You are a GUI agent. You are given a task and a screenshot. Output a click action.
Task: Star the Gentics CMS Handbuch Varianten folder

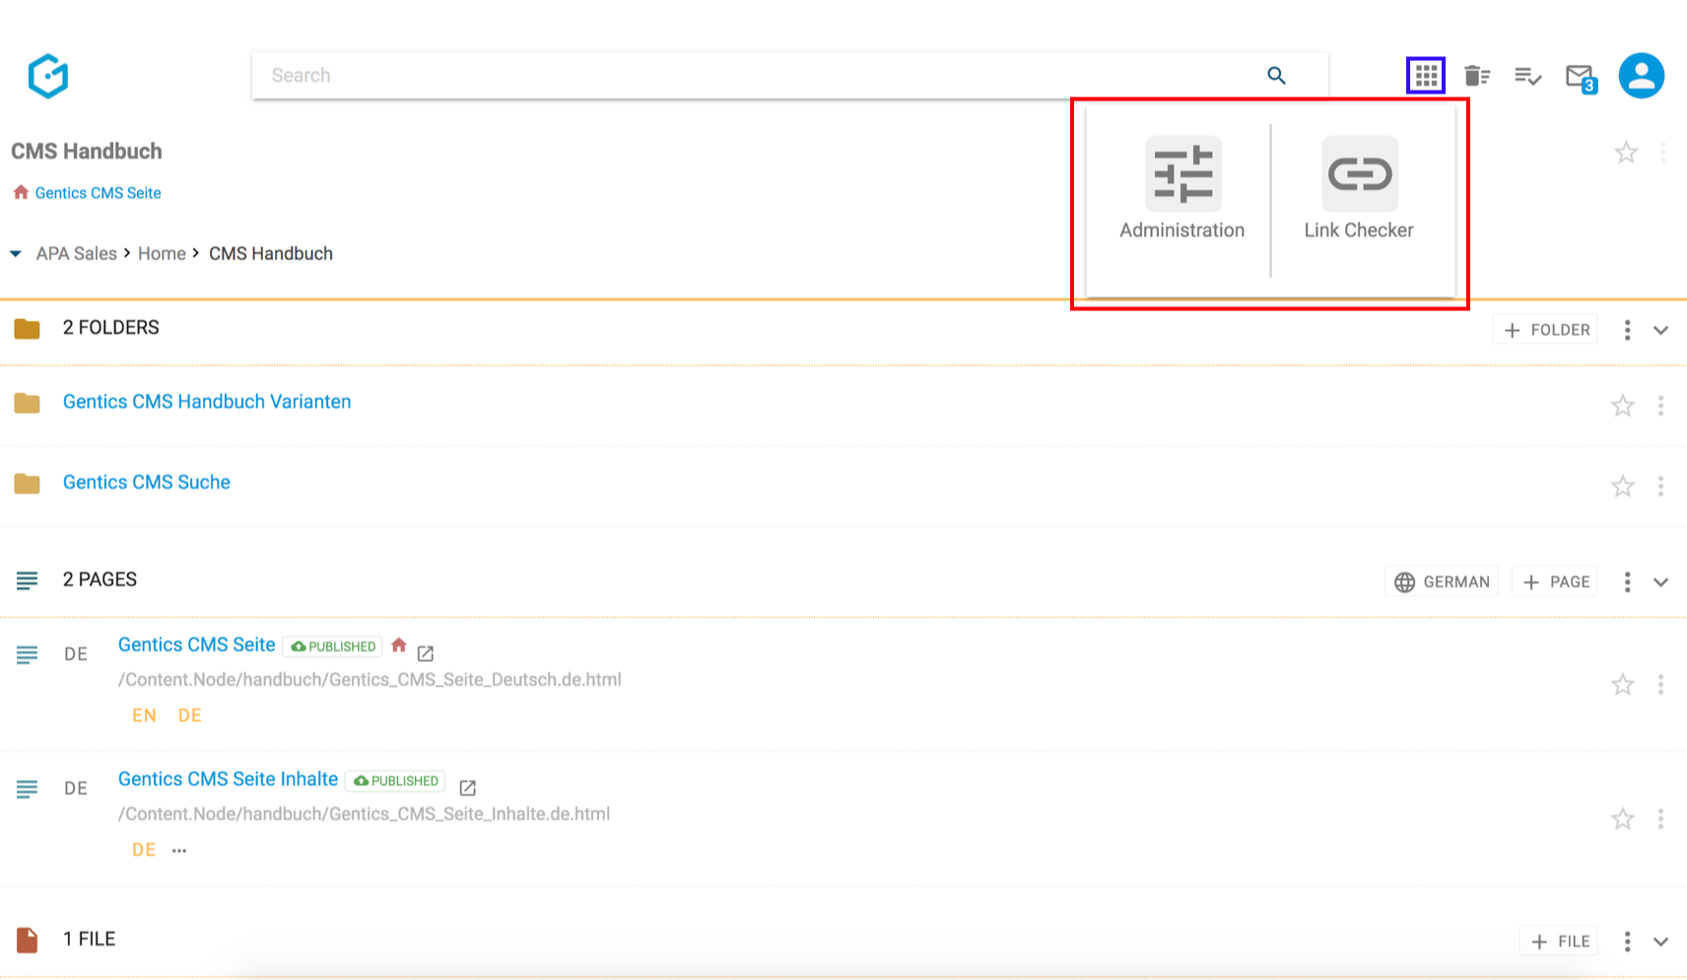tap(1622, 406)
